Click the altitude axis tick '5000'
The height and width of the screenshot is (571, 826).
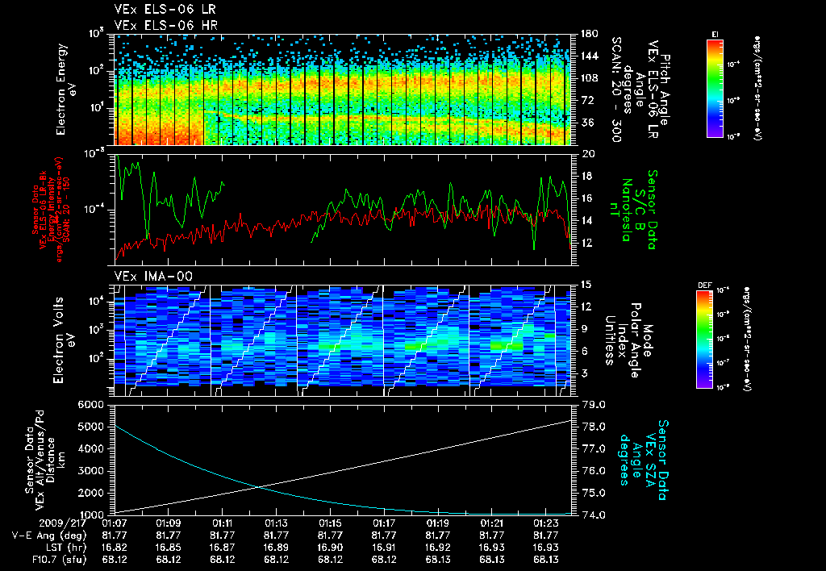[x=90, y=427]
